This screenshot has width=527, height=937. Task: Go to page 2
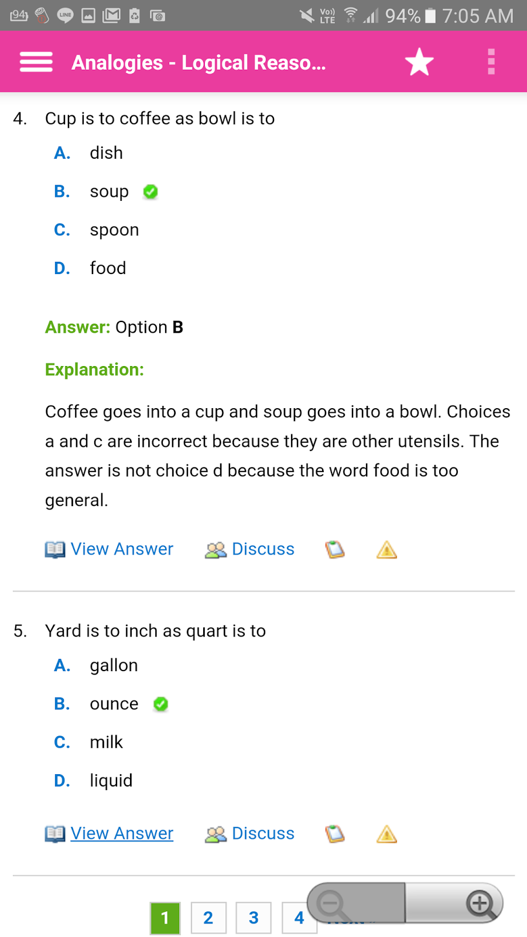208,918
